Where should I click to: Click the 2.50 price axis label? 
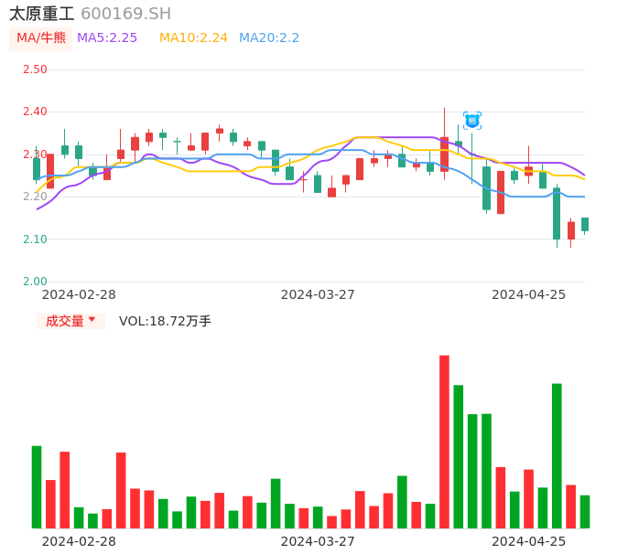(x=35, y=69)
